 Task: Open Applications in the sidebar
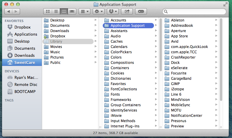pyautogui.click(x=26, y=34)
